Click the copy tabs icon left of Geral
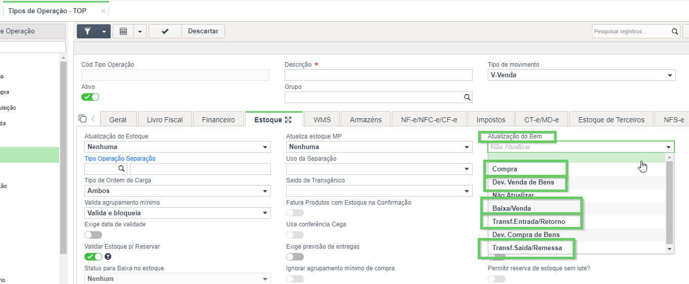Screen dimensions: 689x284 click(82, 119)
